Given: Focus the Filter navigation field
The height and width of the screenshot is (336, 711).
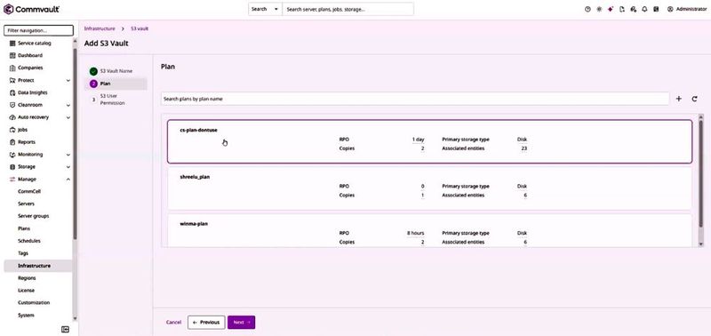Looking at the screenshot, I should [38, 30].
